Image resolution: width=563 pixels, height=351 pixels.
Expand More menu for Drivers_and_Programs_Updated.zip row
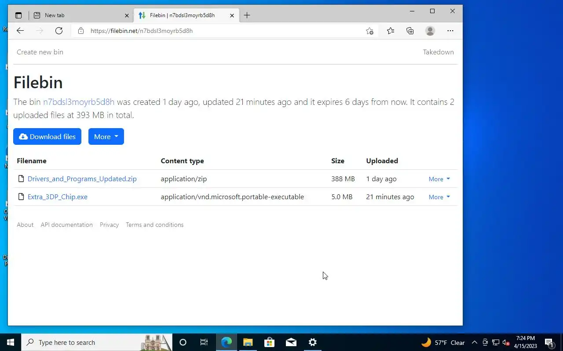[439, 179]
